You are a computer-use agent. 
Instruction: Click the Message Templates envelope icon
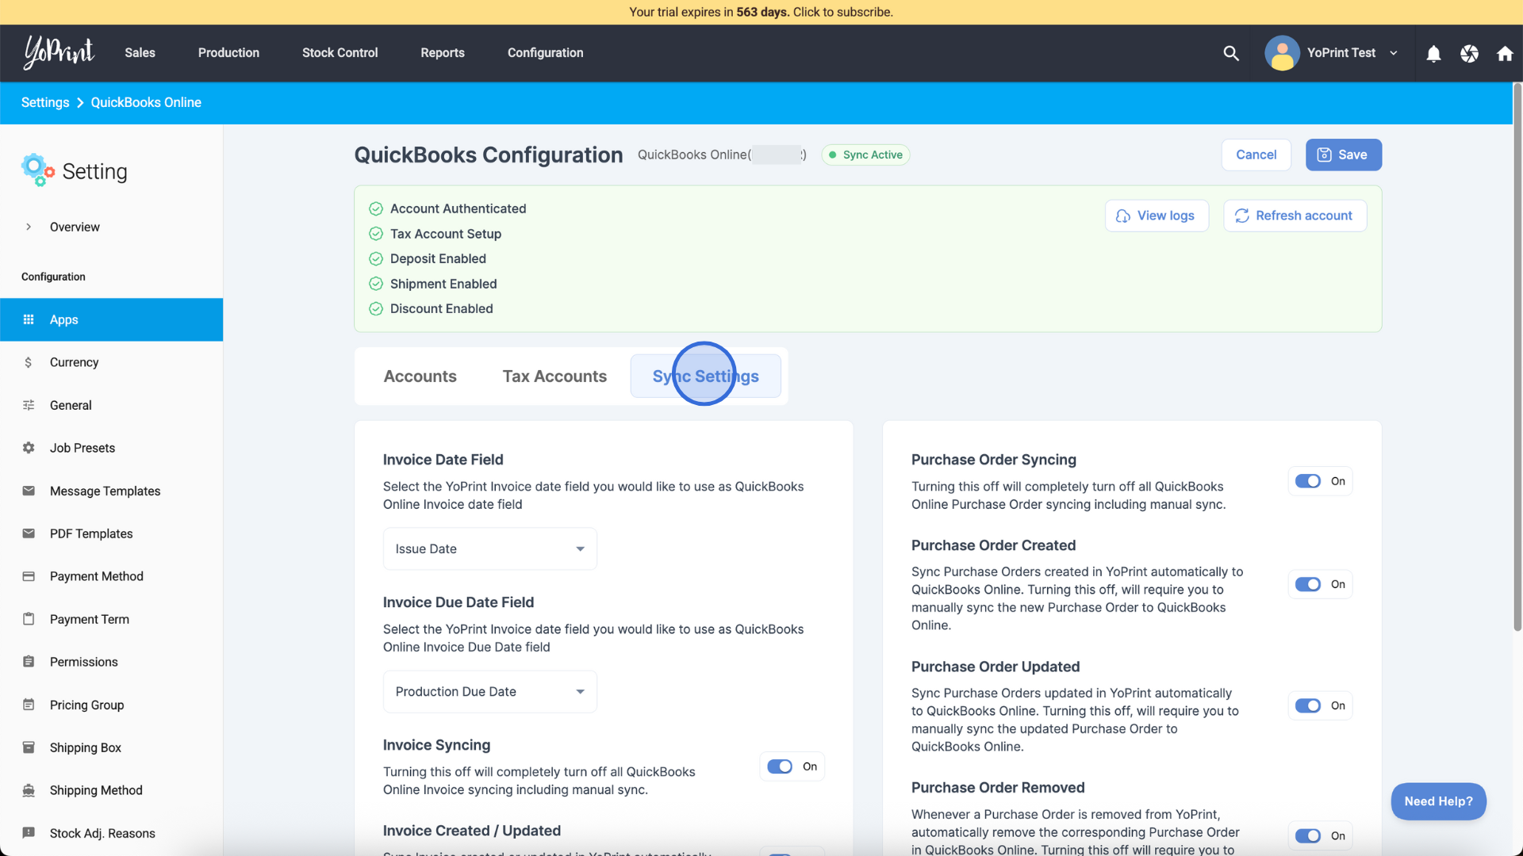click(x=29, y=491)
